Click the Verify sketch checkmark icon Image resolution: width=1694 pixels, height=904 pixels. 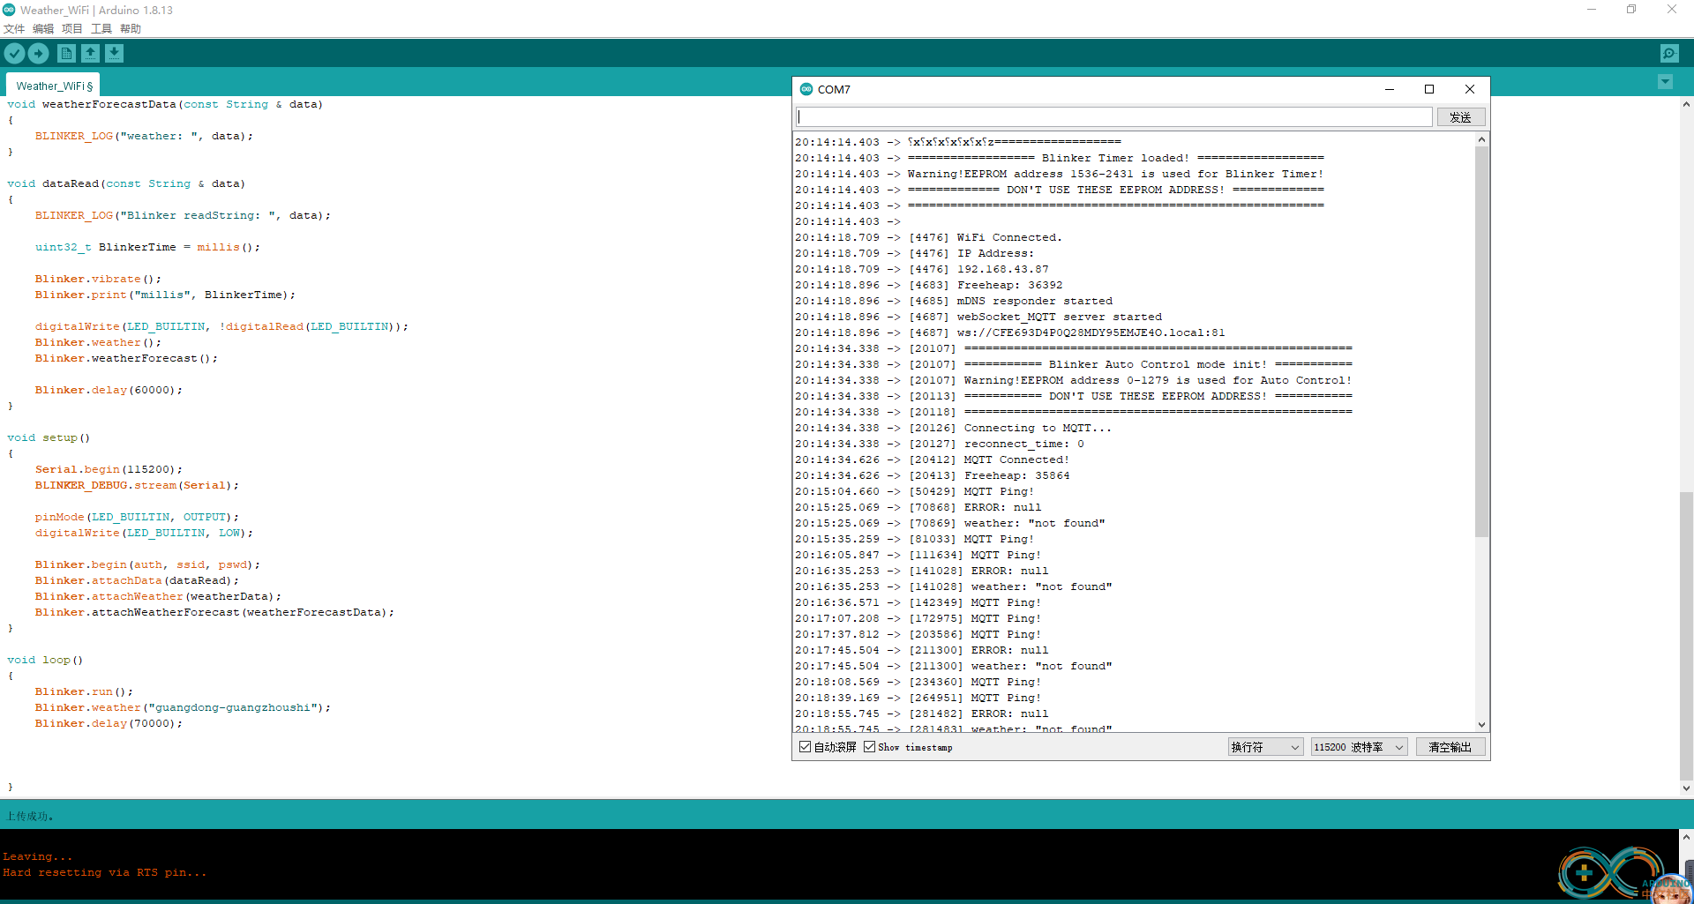[x=14, y=54]
